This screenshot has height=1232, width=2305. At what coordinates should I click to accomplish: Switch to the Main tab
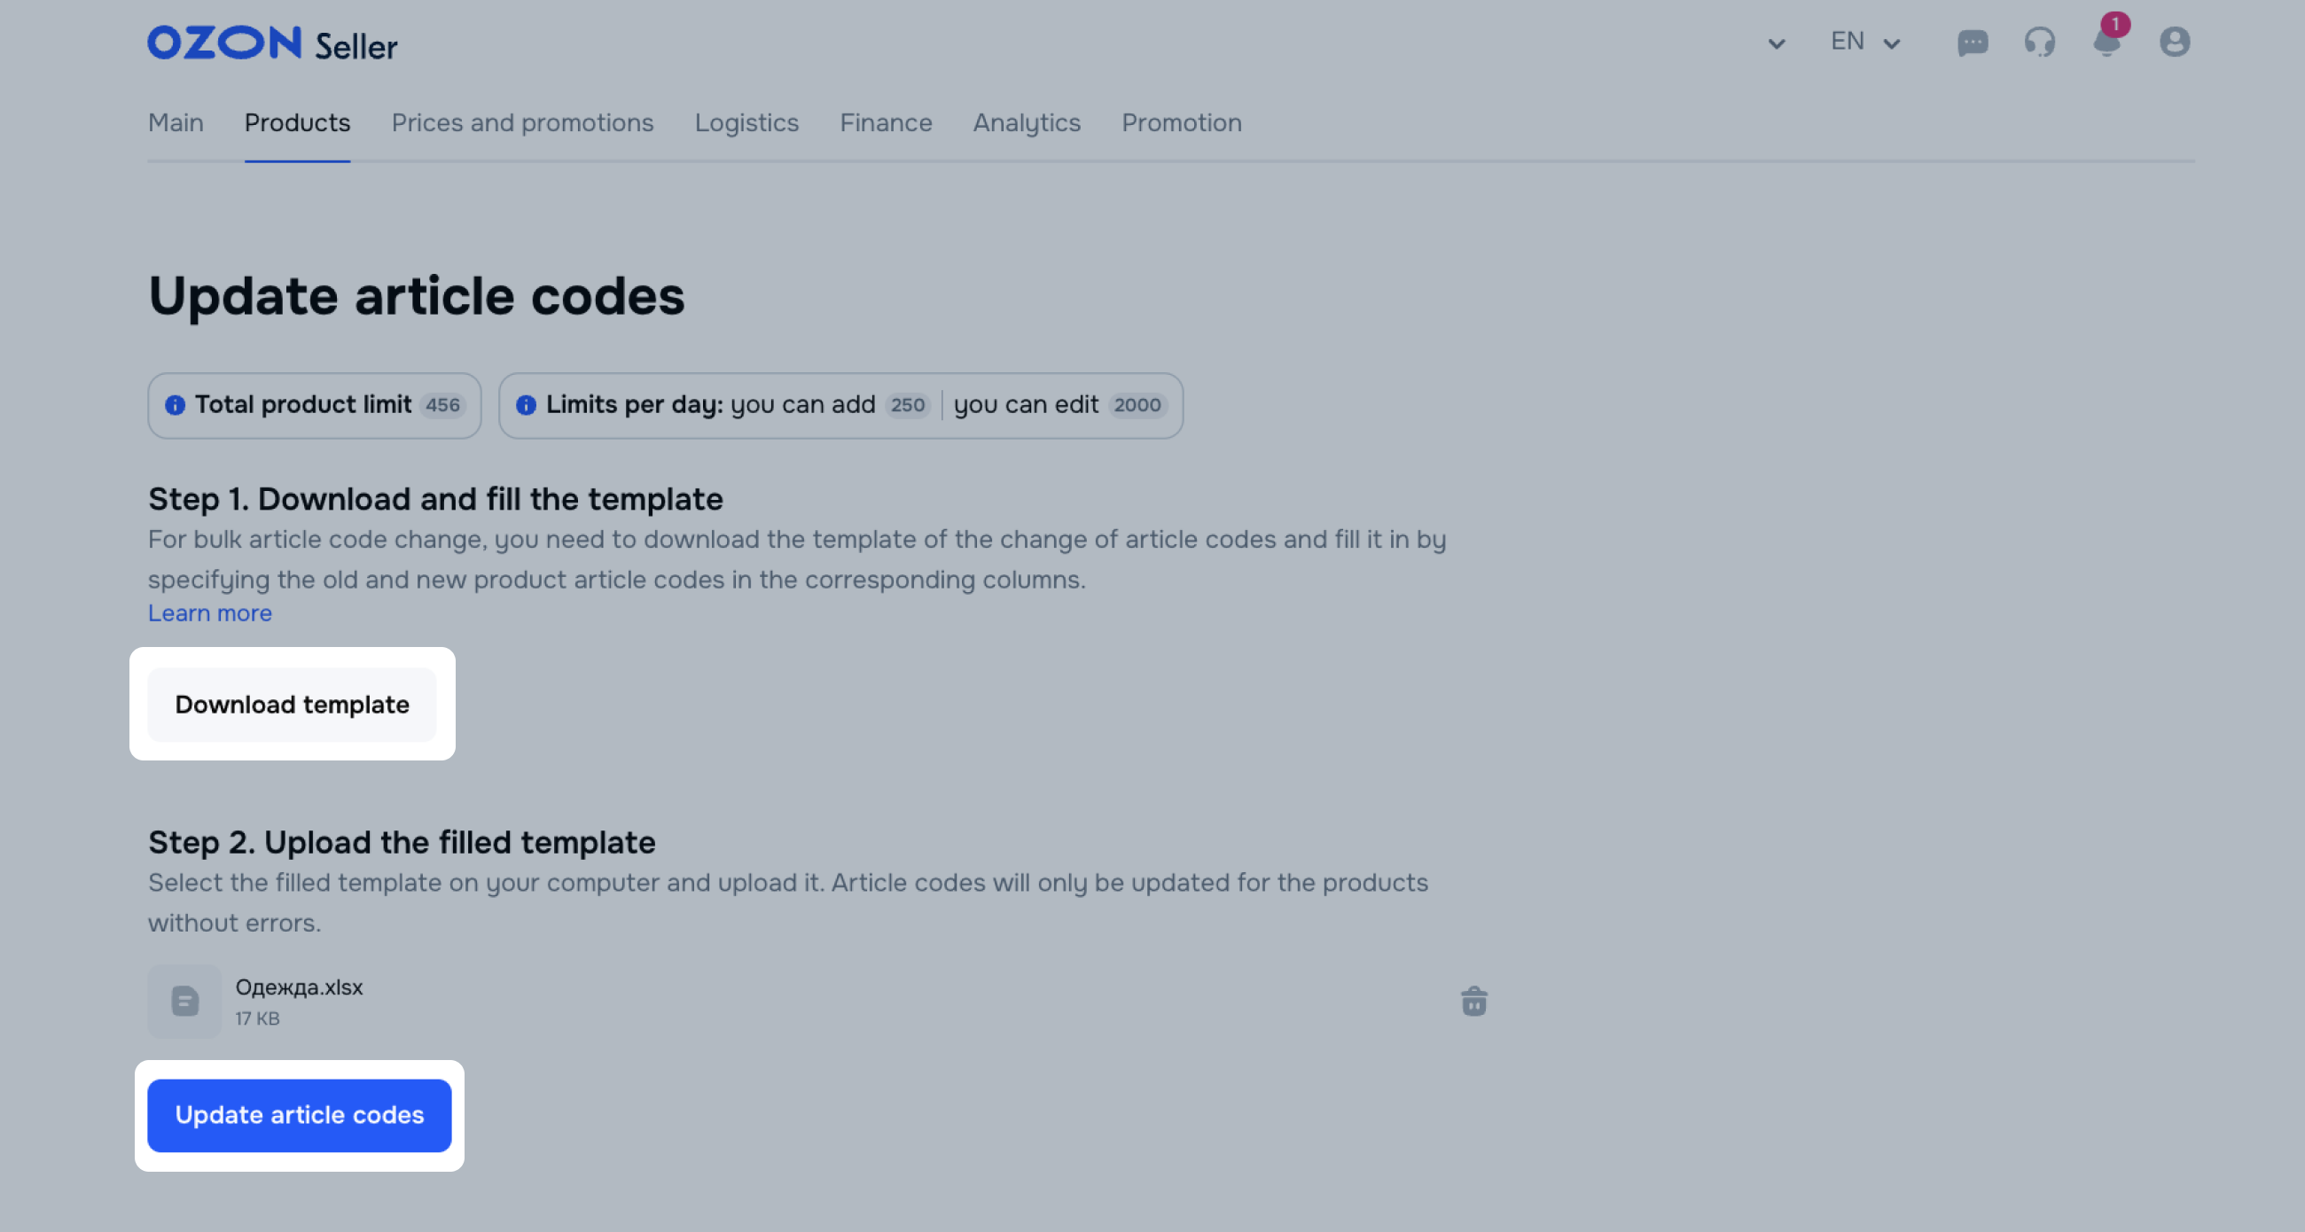(176, 122)
